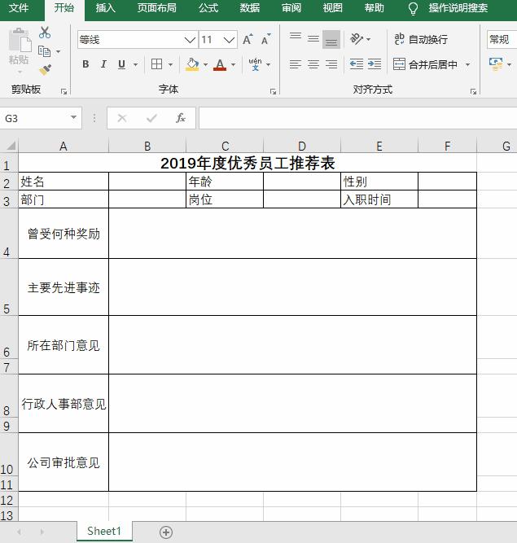The width and height of the screenshot is (517, 543).
Task: Toggle Bold formatting
Action: 85,64
